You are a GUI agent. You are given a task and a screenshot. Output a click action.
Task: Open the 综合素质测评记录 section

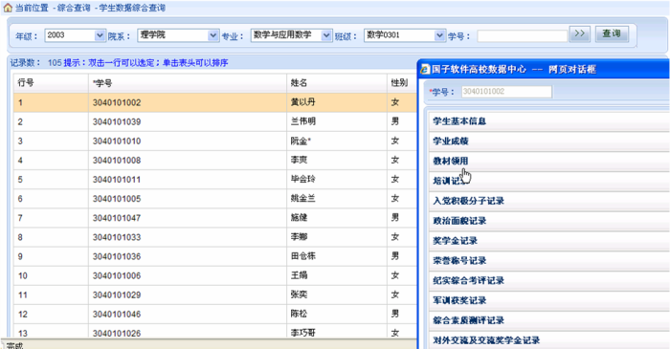549,320
